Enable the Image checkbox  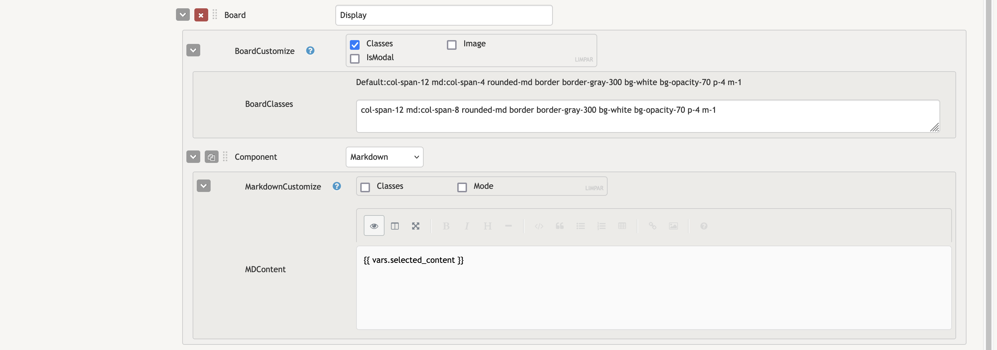(451, 45)
